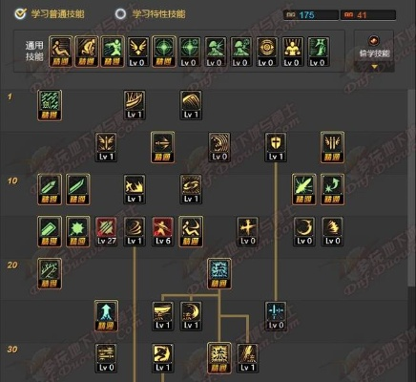
Task: Click the blue crossed sword skill at Lv 0
Action: [x=276, y=315]
